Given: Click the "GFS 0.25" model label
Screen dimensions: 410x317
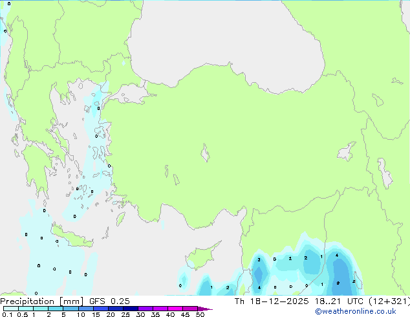Looking at the screenshot, I should (x=109, y=301).
